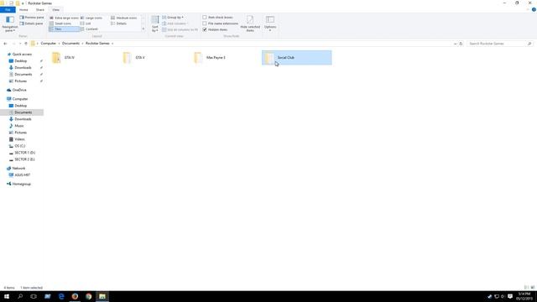Viewport: 537px width, 302px height.
Task: Open folder Options
Action: click(270, 23)
